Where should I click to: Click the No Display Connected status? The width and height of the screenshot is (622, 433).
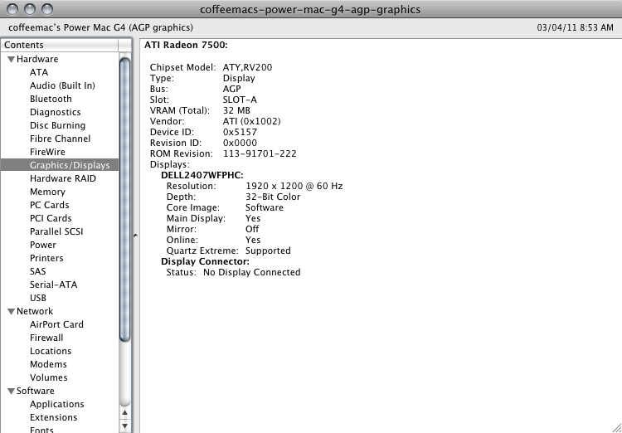click(252, 272)
